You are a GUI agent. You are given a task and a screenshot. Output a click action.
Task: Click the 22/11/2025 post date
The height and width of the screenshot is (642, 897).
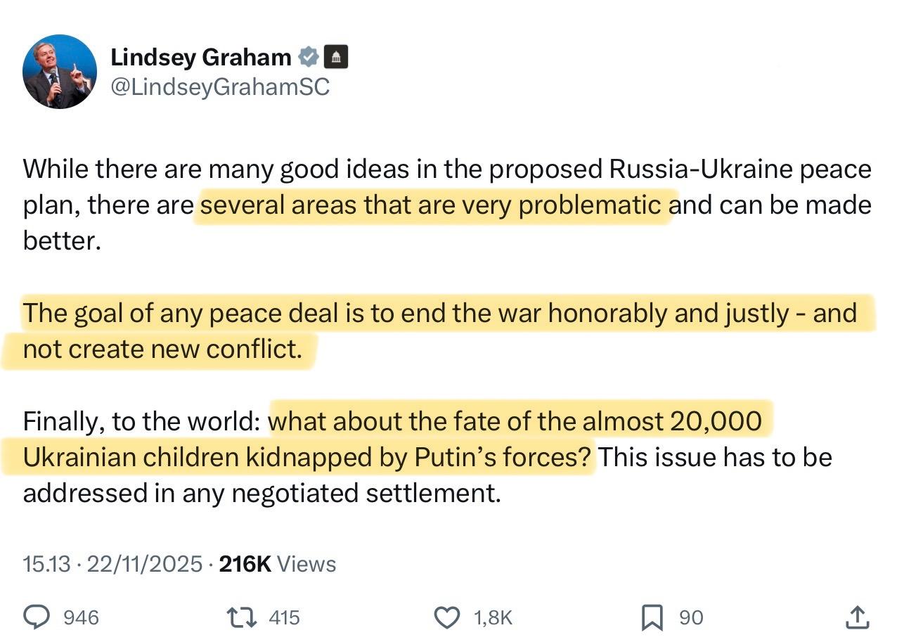click(143, 564)
